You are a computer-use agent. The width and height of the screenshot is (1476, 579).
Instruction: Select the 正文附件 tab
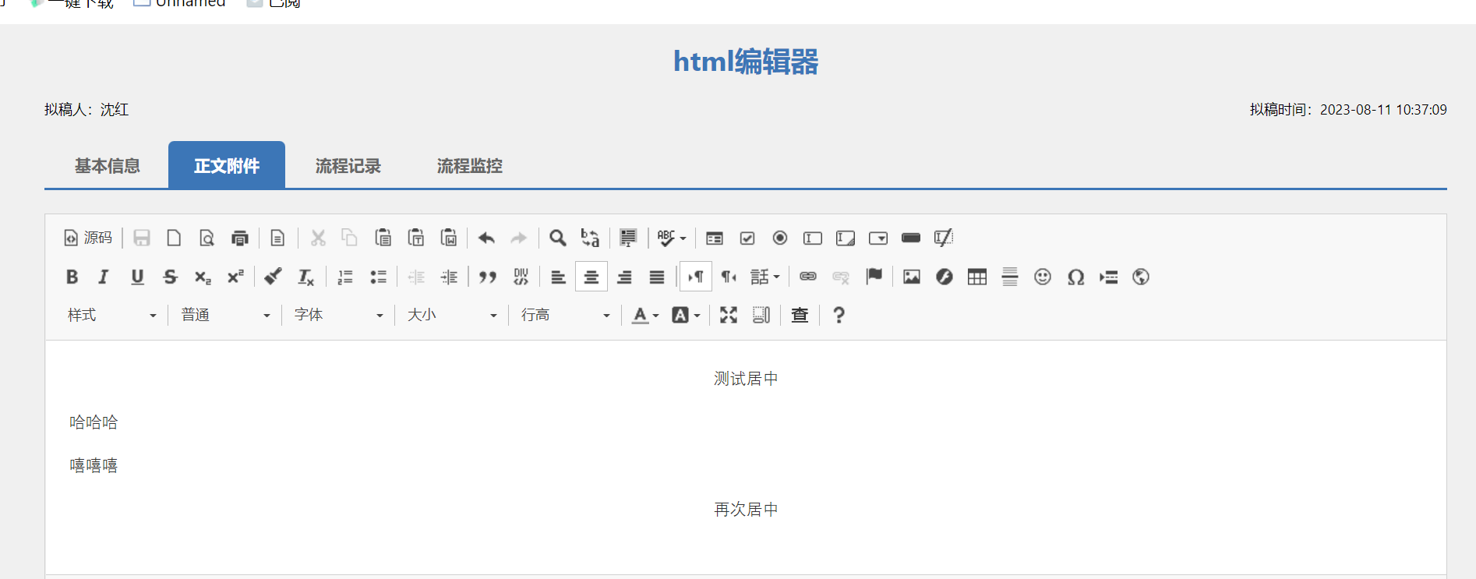coord(227,166)
